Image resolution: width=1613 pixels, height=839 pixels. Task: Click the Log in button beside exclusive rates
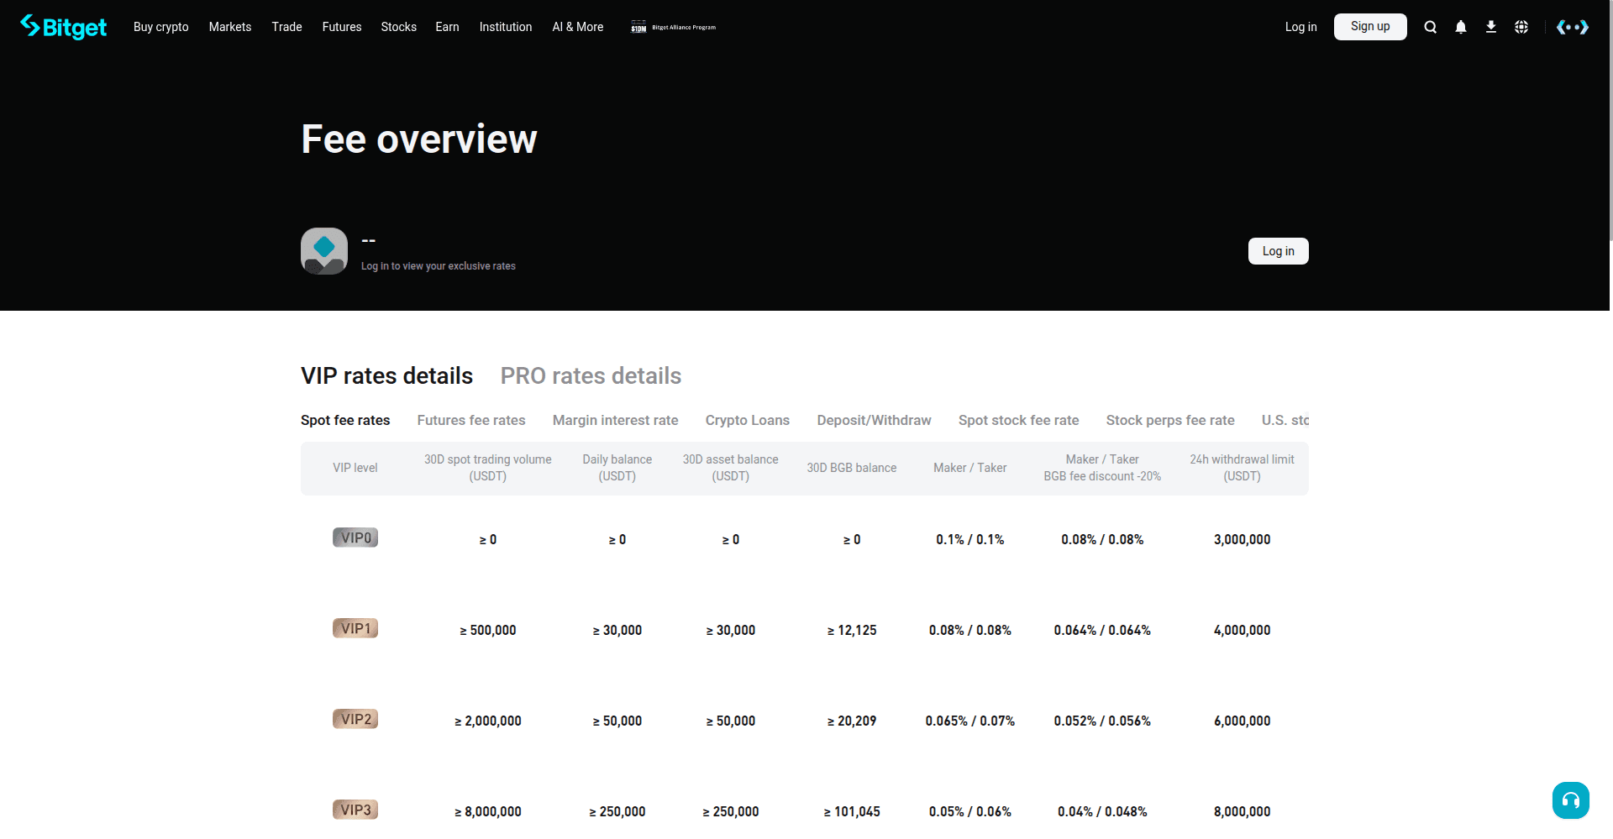point(1278,251)
